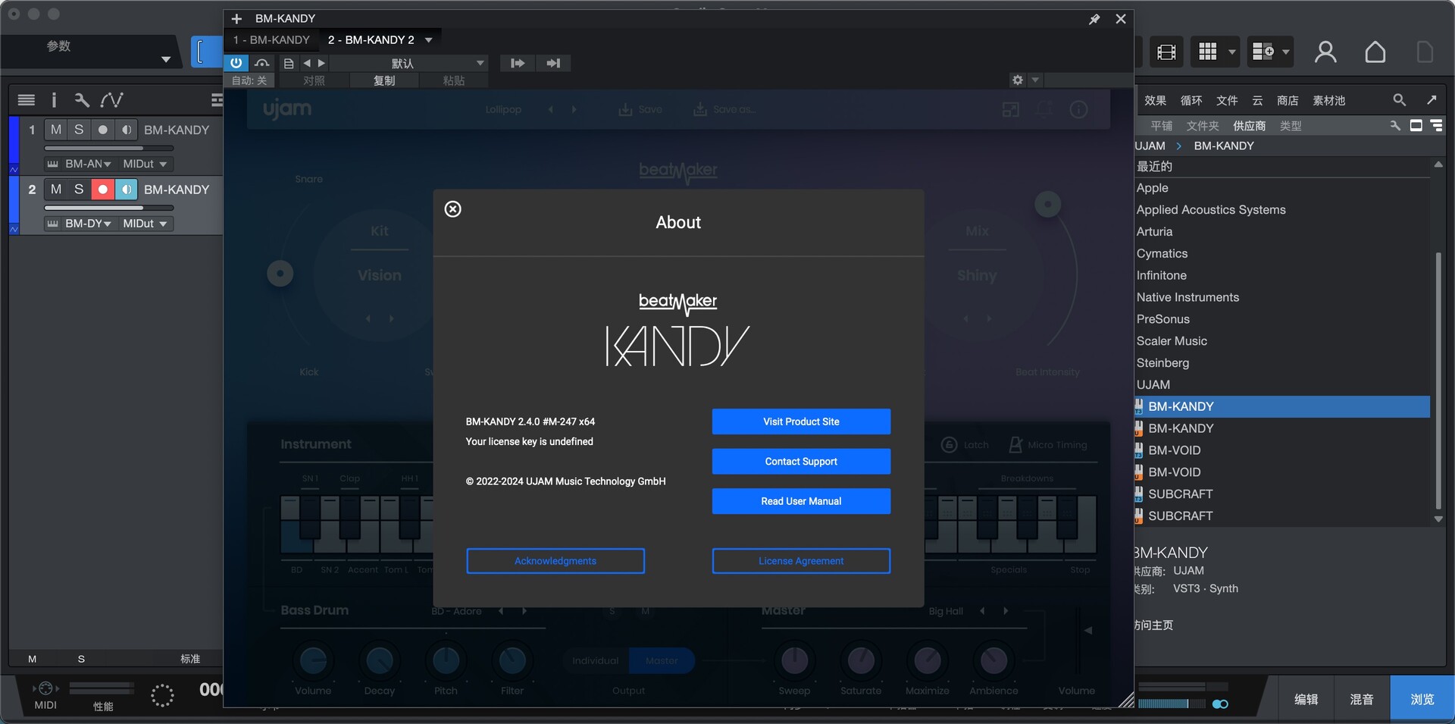
Task: Open the MIDut dropdown on track 2
Action: click(x=145, y=224)
